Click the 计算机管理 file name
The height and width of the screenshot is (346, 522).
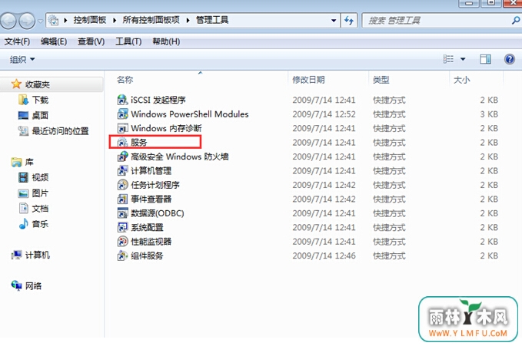coord(151,171)
